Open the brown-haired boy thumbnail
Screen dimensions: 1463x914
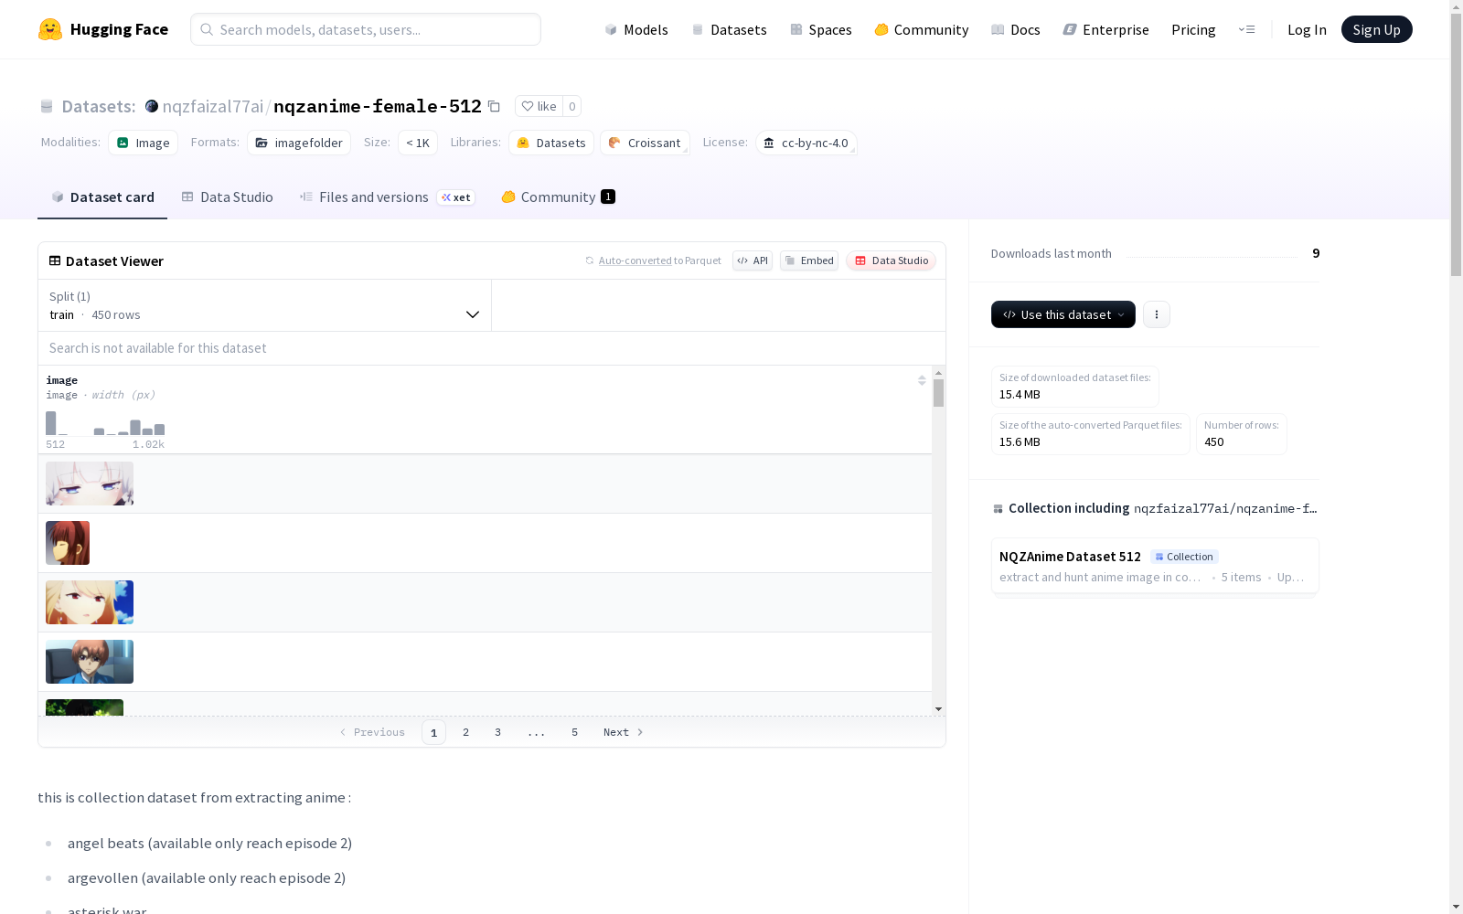[x=90, y=662]
